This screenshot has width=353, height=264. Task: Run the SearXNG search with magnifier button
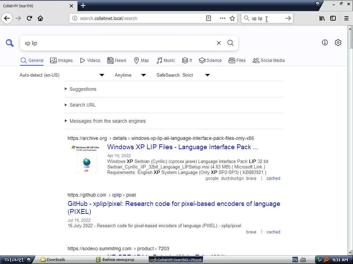230,43
